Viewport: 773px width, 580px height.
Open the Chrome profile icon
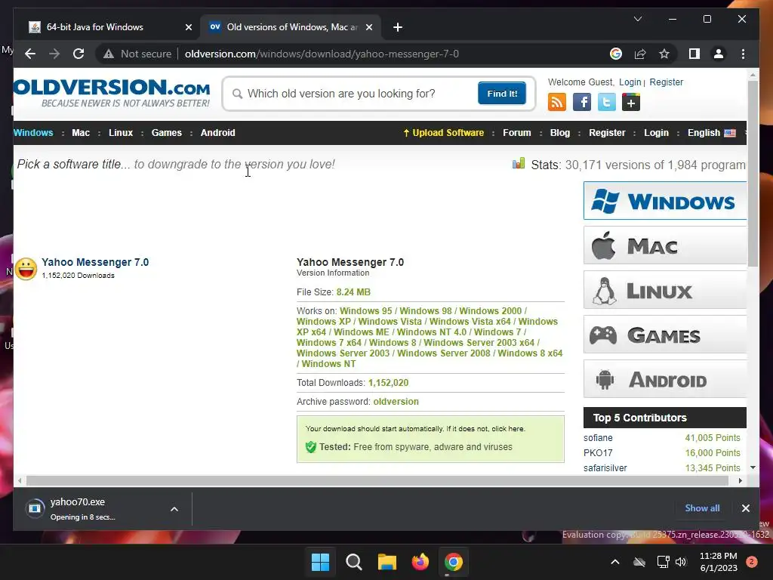pyautogui.click(x=719, y=54)
